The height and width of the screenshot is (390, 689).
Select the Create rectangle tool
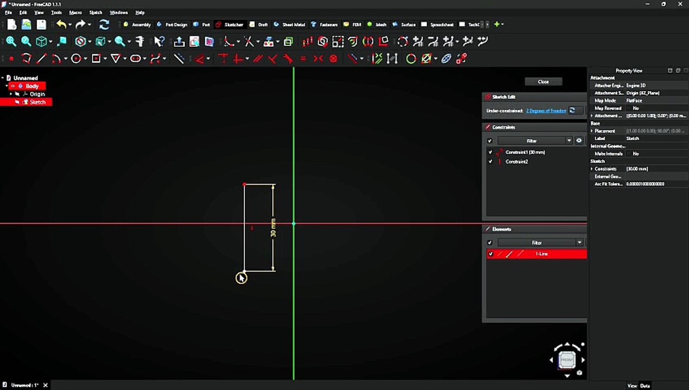pos(96,58)
